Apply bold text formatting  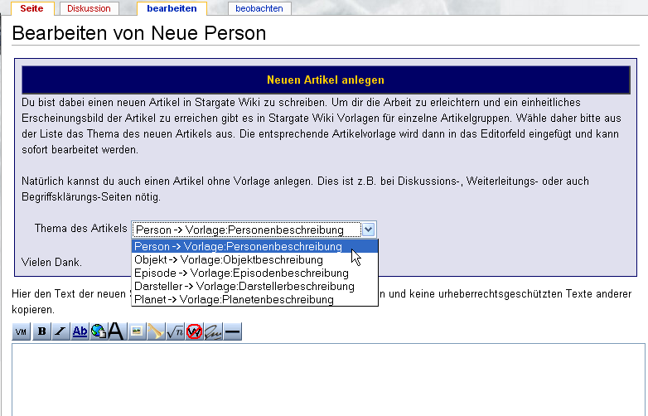[41, 331]
